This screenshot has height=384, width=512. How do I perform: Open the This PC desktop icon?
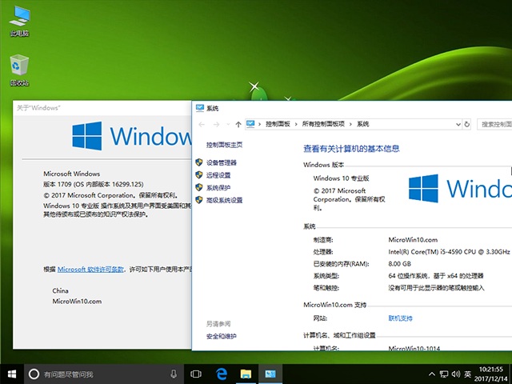click(19, 21)
